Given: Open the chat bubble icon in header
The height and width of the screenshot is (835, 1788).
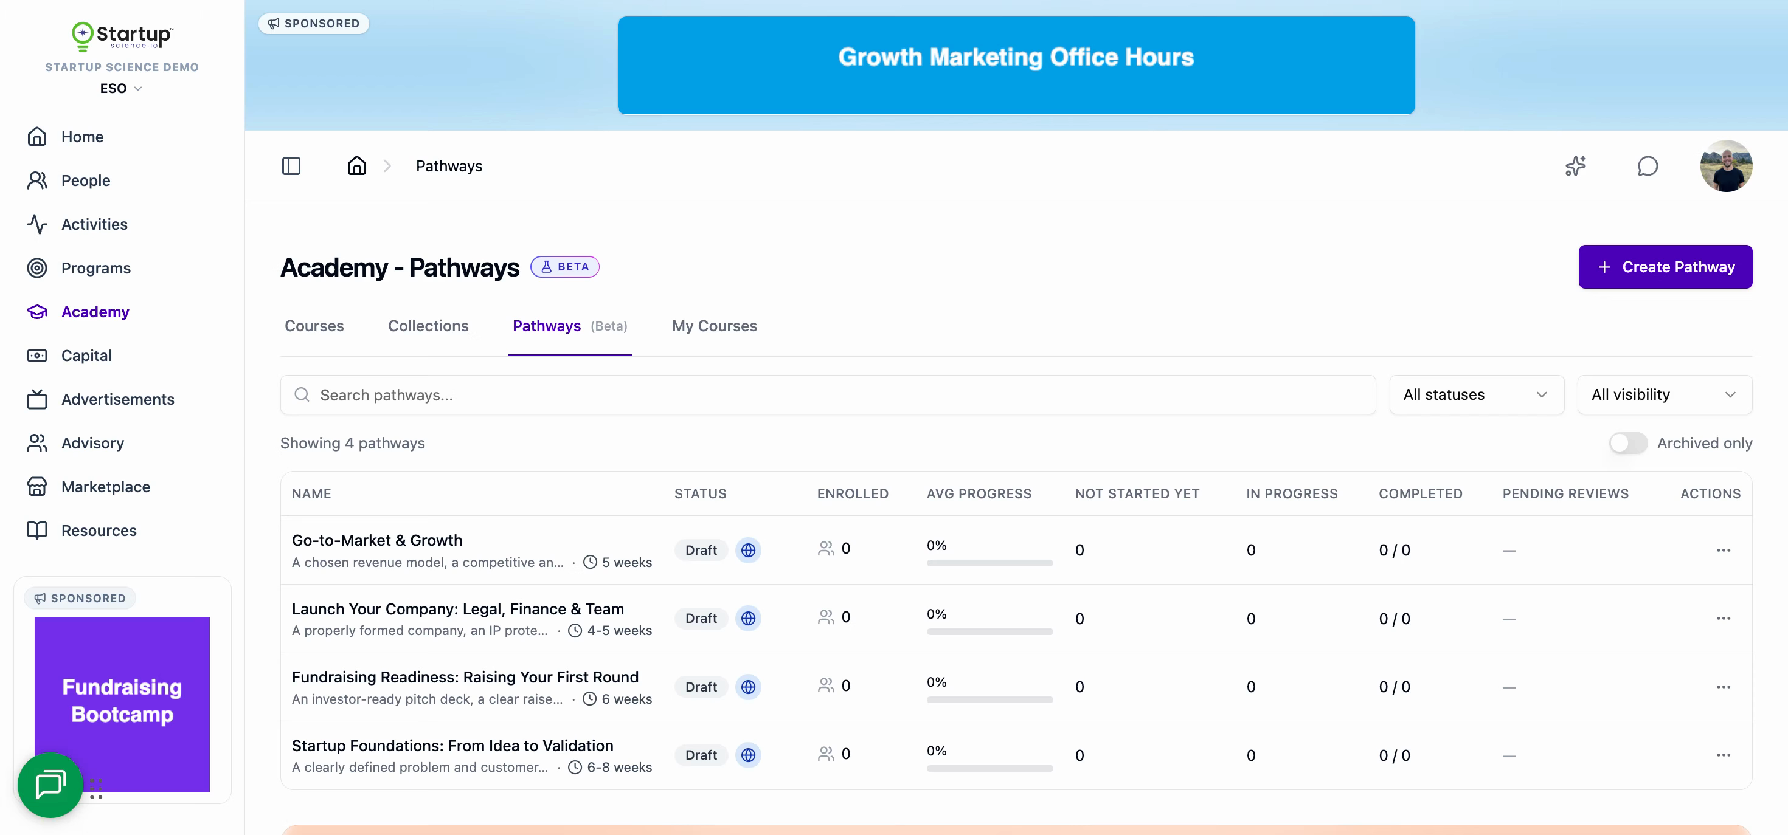Looking at the screenshot, I should pos(1648,166).
